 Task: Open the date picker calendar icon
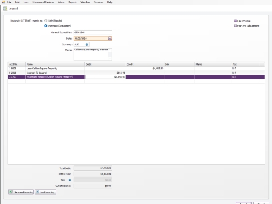point(110,39)
